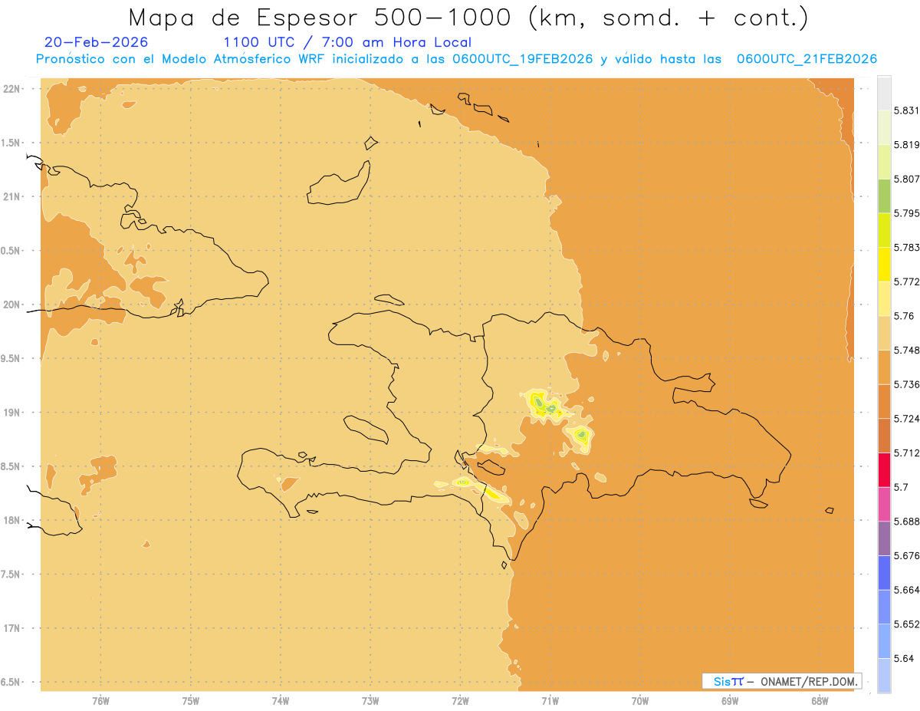Viewport: 920px width, 711px height.
Task: Select the green swatch between 5.795 and 5.807
Action: (884, 196)
